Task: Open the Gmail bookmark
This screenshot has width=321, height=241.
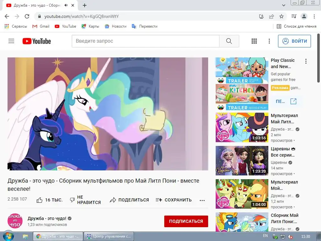Action: tap(41, 26)
